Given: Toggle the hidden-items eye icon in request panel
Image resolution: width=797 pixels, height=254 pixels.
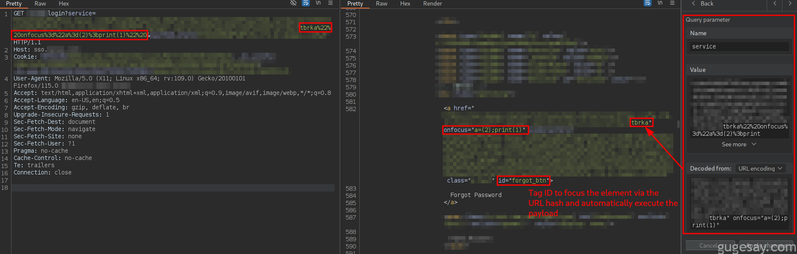Looking at the screenshot, I should point(293,3).
